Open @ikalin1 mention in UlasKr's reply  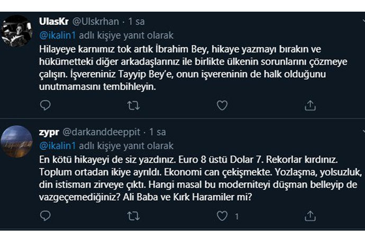(x=57, y=35)
